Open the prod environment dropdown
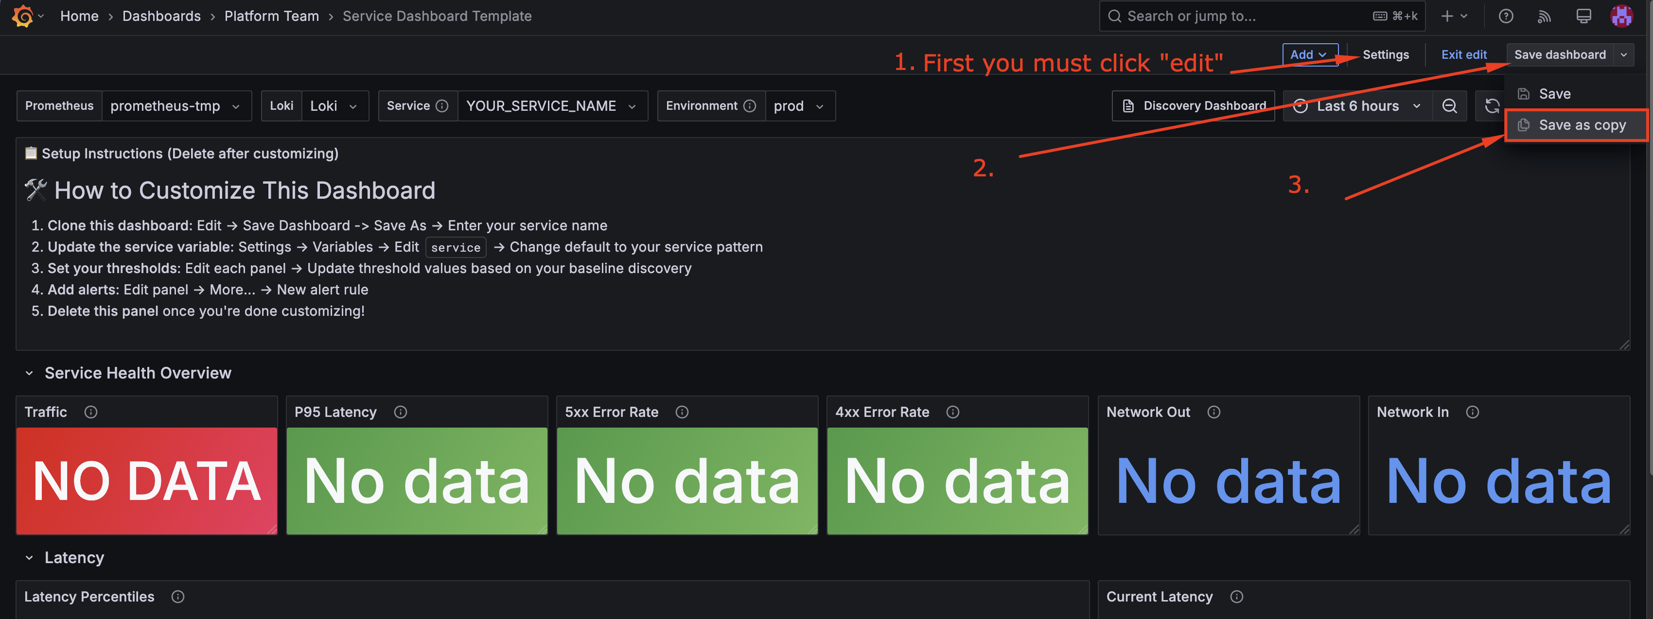Image resolution: width=1653 pixels, height=619 pixels. coord(800,106)
